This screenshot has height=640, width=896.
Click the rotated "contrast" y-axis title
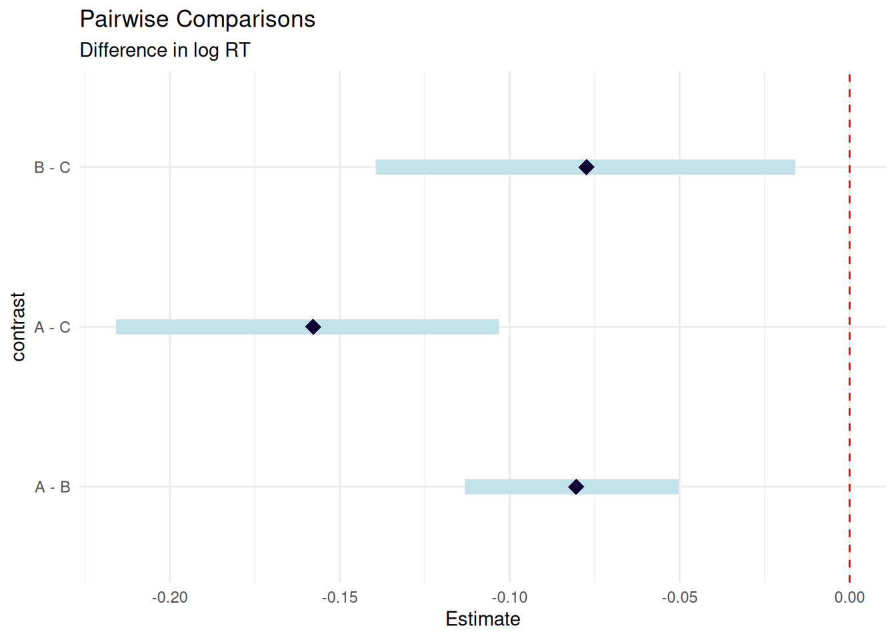pos(18,327)
